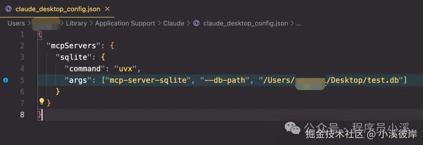
Task: Click the lightbulb quick-fix icon
Action: pyautogui.click(x=42, y=101)
